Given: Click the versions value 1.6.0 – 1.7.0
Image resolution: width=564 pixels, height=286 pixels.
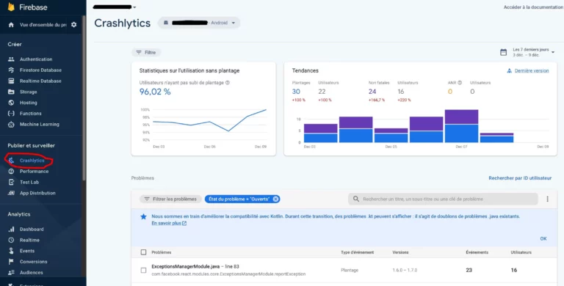Looking at the screenshot, I should [405, 270].
